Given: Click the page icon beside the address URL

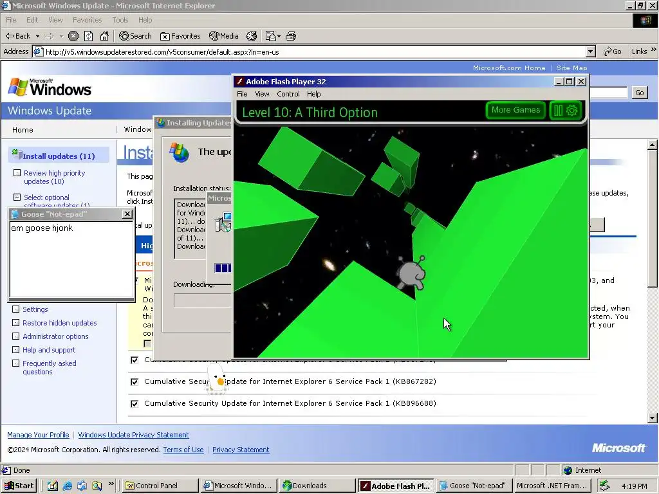Looking at the screenshot, I should pyautogui.click(x=38, y=51).
